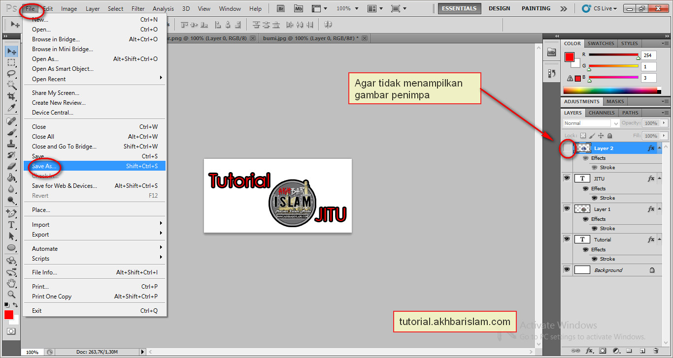Open the CS Live dropdown
The image size is (673, 358).
pyautogui.click(x=599, y=8)
